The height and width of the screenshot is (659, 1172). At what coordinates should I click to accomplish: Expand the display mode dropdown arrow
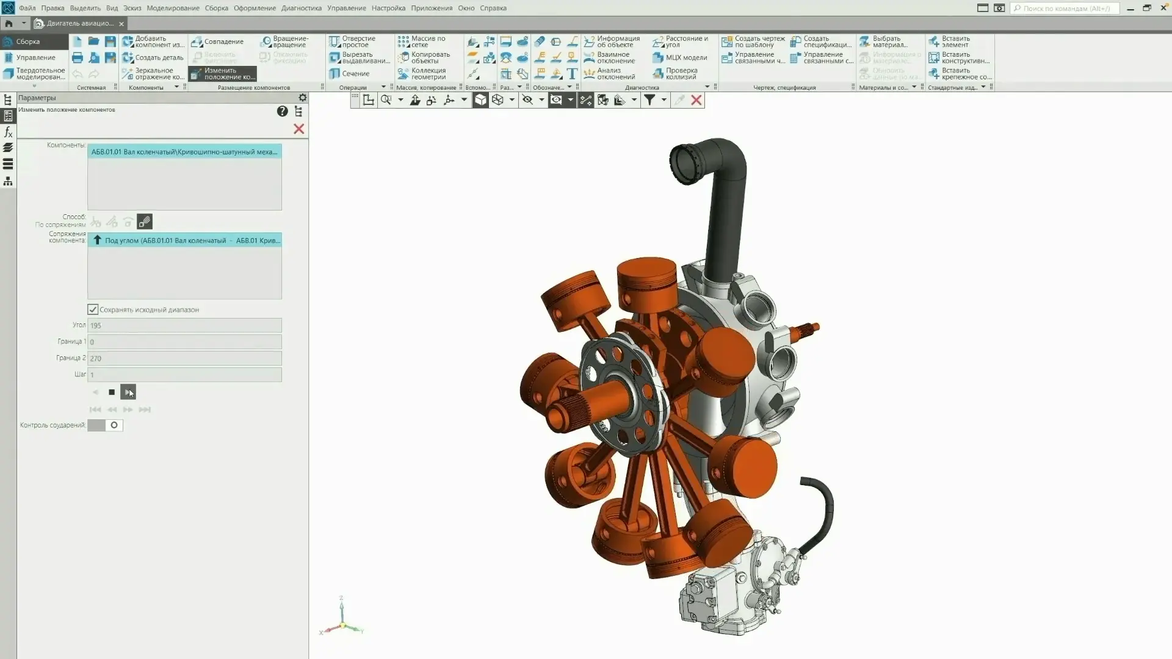click(512, 100)
